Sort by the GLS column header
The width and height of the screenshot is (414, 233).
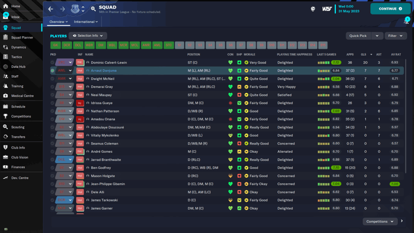tap(364, 54)
